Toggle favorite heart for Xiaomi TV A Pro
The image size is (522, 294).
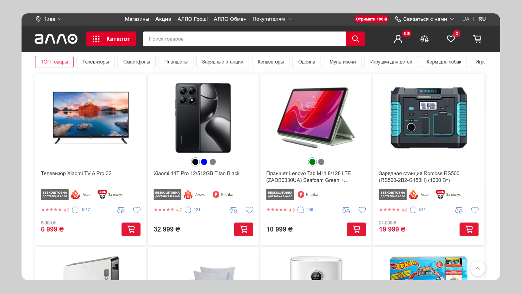click(x=137, y=210)
